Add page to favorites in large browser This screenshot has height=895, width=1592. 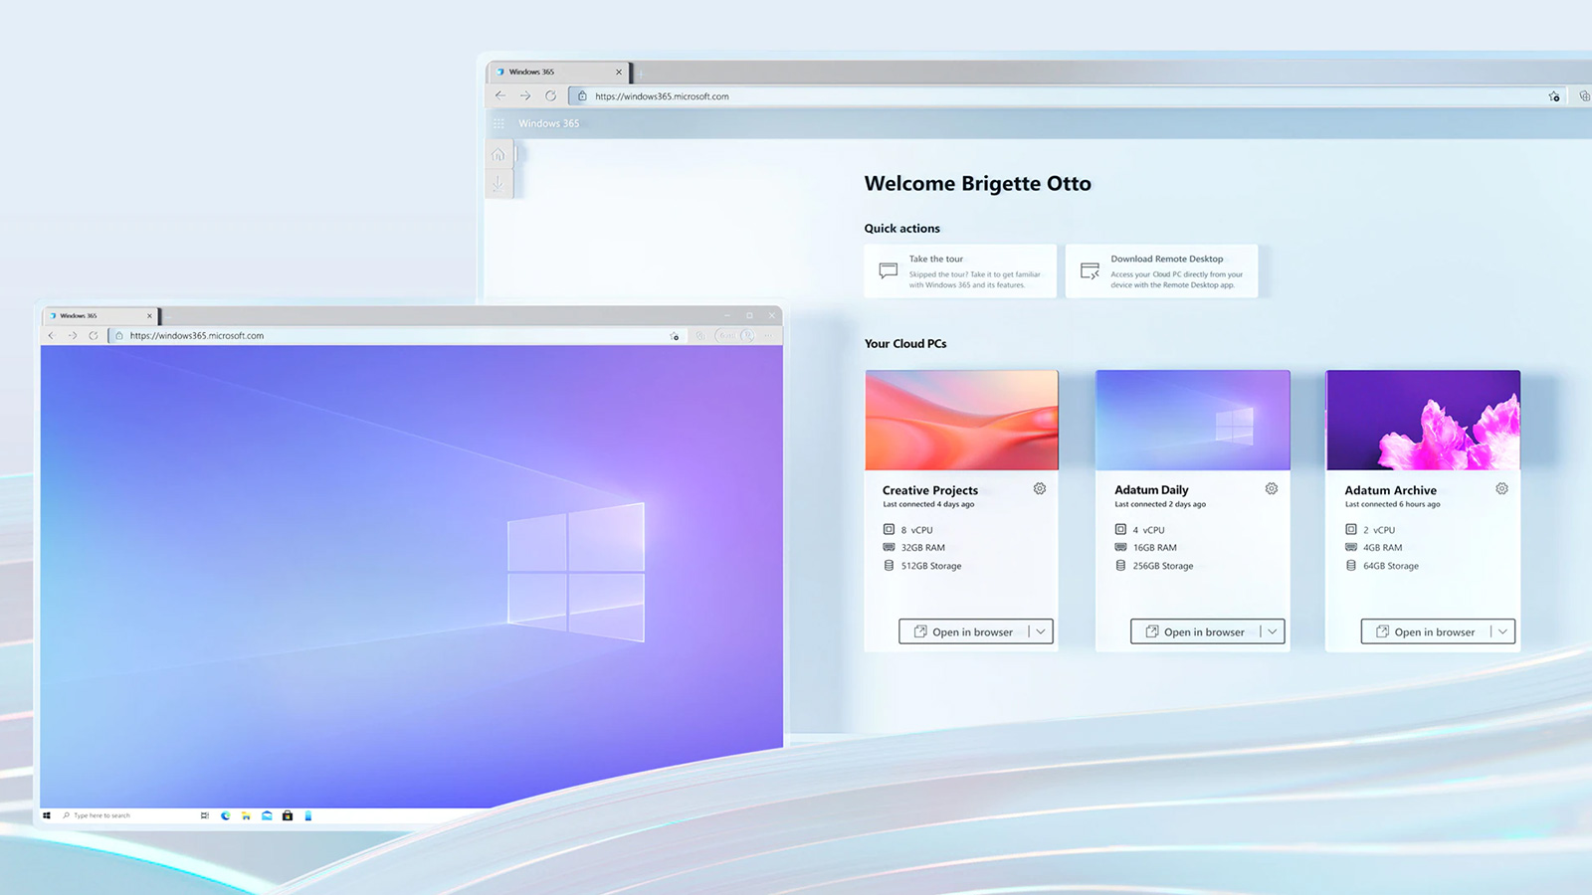pos(1553,96)
